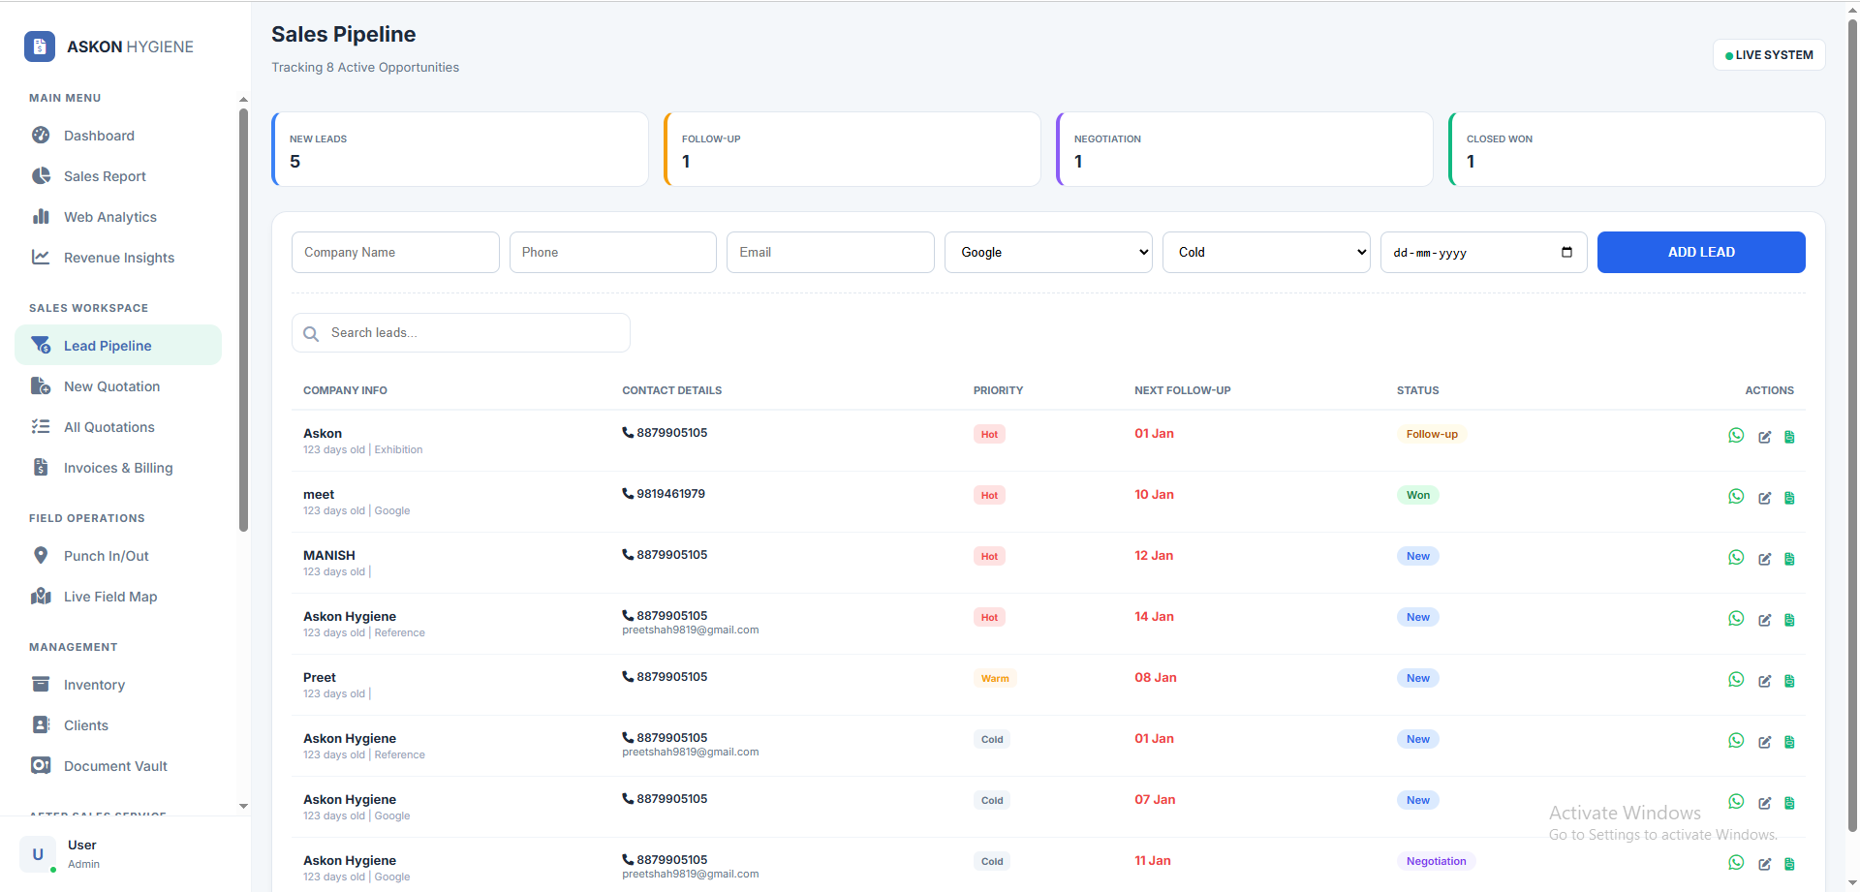This screenshot has height=892, width=1860.
Task: Edit the Preet lead entry
Action: [x=1765, y=681]
